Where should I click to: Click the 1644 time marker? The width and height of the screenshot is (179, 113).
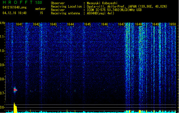pos(71,24)
